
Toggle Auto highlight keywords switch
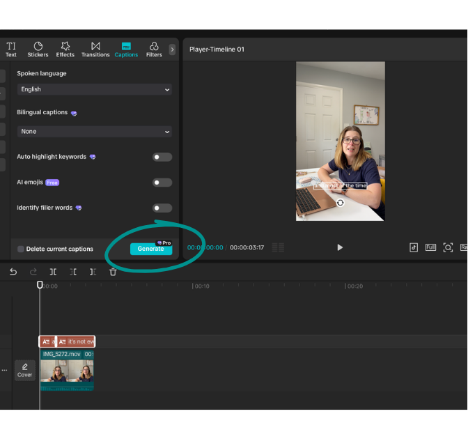[162, 157]
